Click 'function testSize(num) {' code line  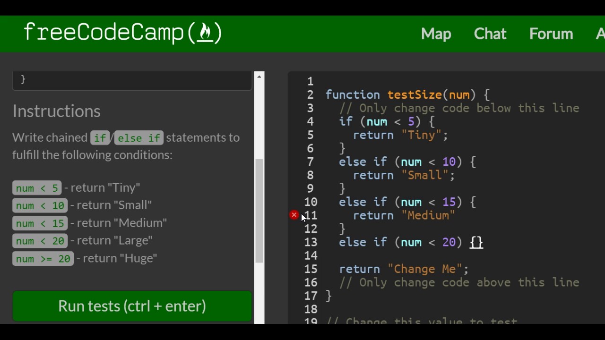coord(407,95)
